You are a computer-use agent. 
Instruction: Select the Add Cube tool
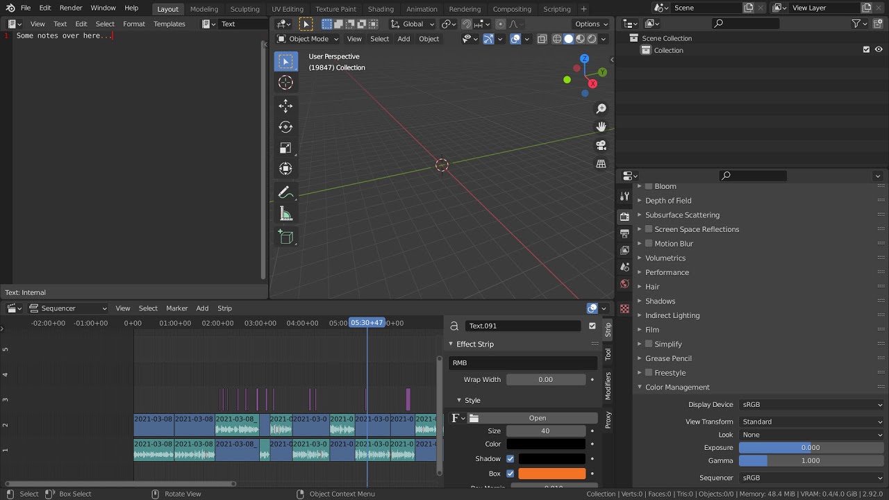coord(285,237)
